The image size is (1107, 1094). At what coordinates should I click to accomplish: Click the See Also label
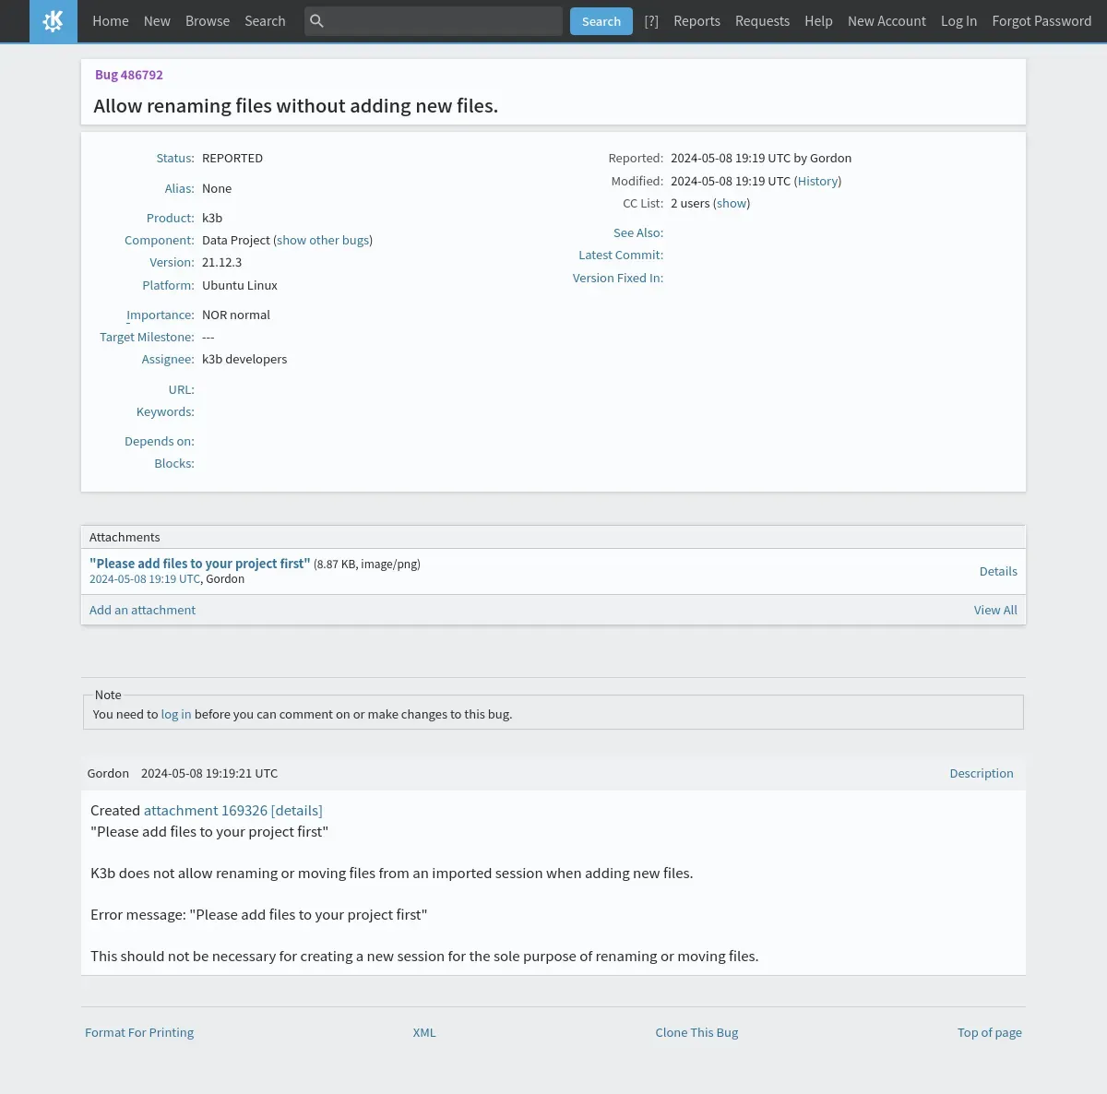[638, 232]
